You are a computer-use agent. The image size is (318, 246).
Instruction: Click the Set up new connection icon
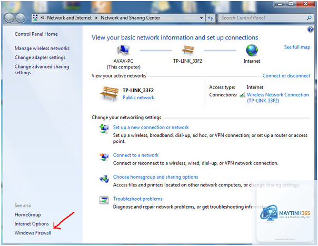point(104,129)
